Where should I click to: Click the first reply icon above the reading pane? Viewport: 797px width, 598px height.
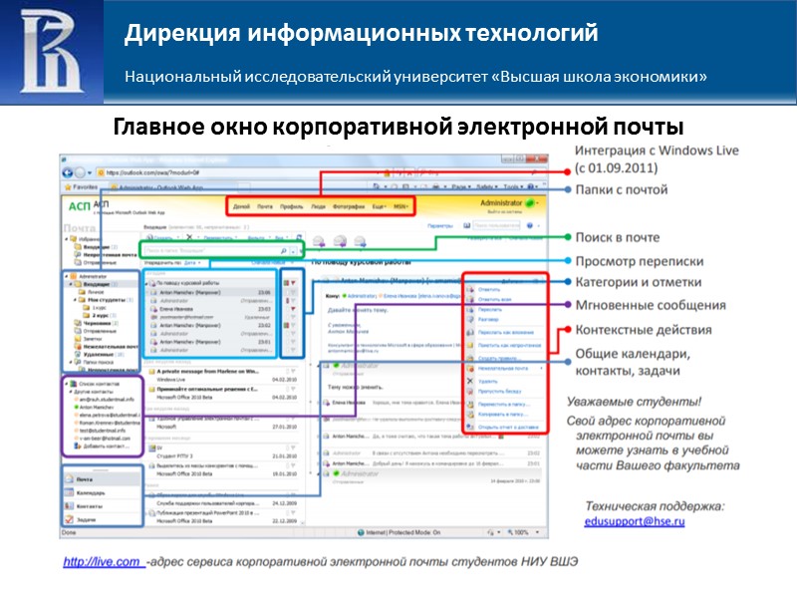pos(319,241)
